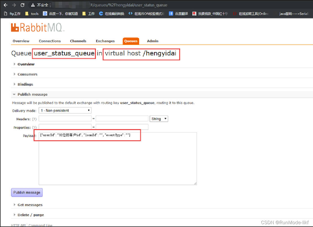Screen dimensions: 313x227
Task: Click the browser forward arrow
Action: tap(14, 5)
